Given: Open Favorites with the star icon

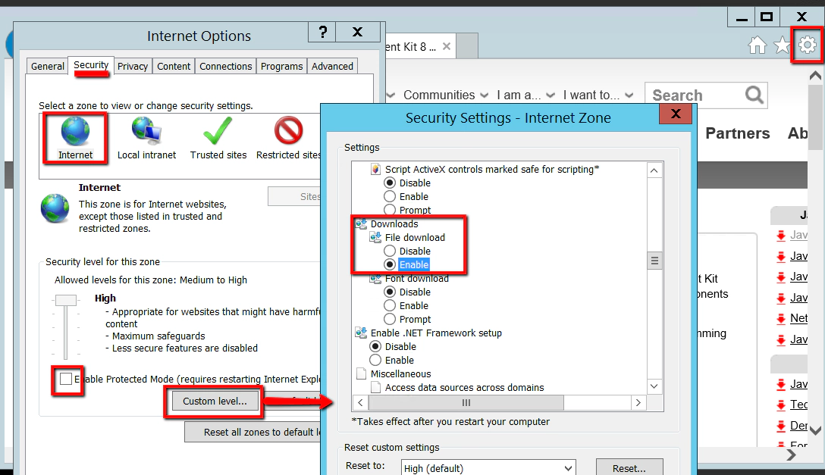Looking at the screenshot, I should coord(782,45).
